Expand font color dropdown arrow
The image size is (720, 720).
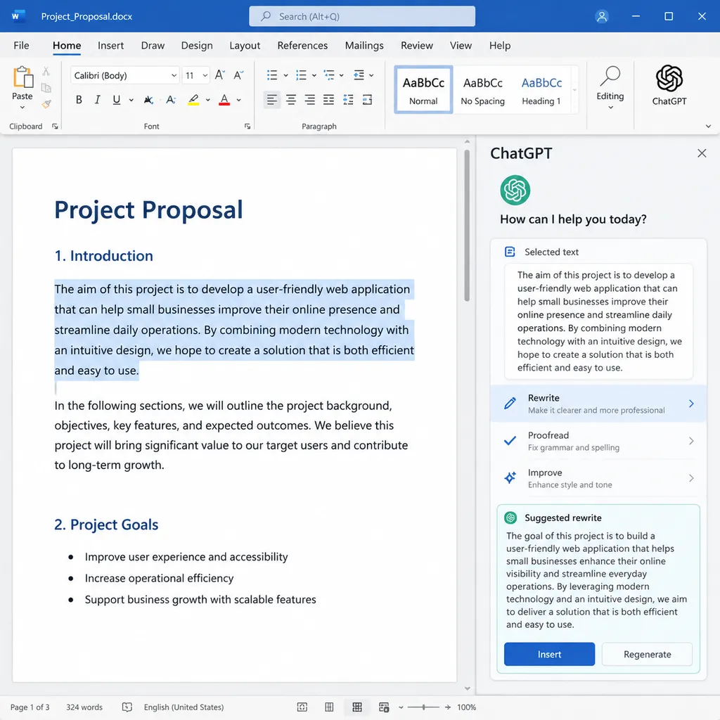point(239,100)
